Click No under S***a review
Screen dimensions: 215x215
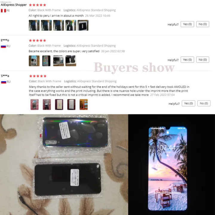pos(204,103)
